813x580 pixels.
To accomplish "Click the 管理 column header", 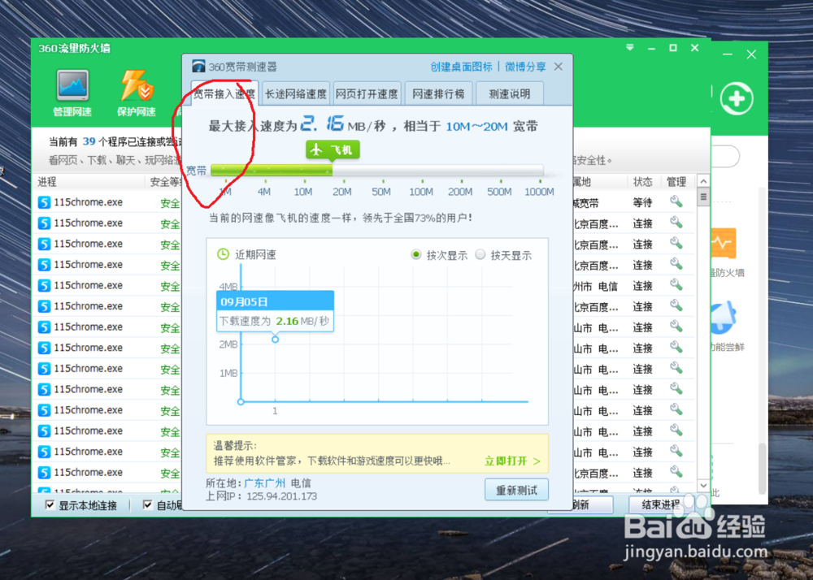I will click(x=676, y=182).
